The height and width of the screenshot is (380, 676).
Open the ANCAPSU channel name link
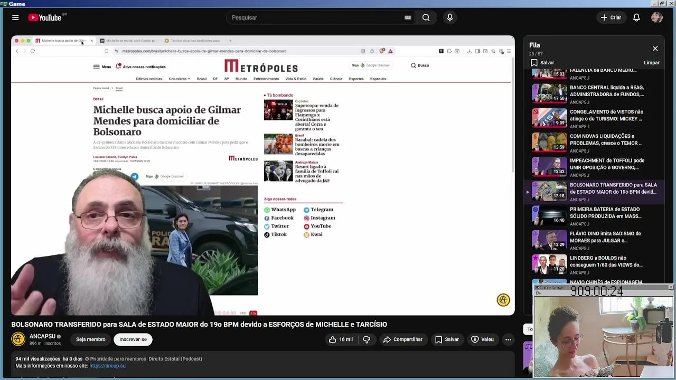click(42, 336)
